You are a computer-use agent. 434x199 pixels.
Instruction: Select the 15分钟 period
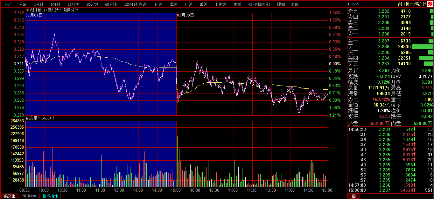pyautogui.click(x=73, y=4)
